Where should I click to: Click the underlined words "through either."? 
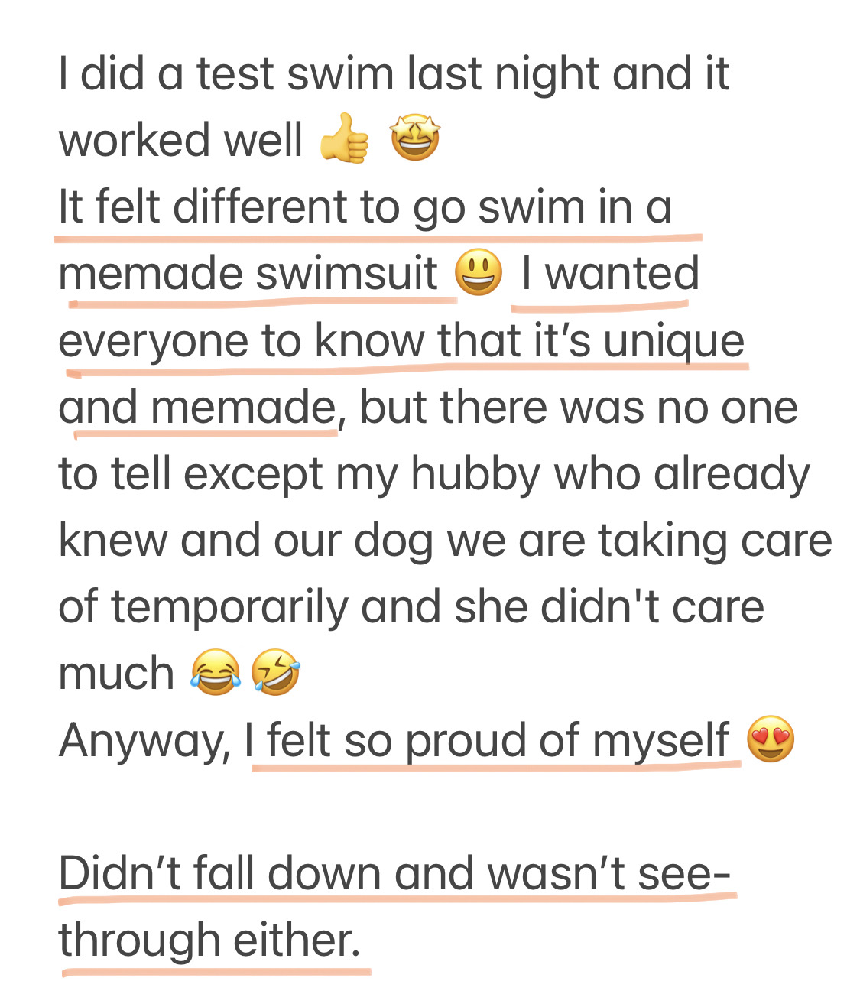[x=209, y=940]
